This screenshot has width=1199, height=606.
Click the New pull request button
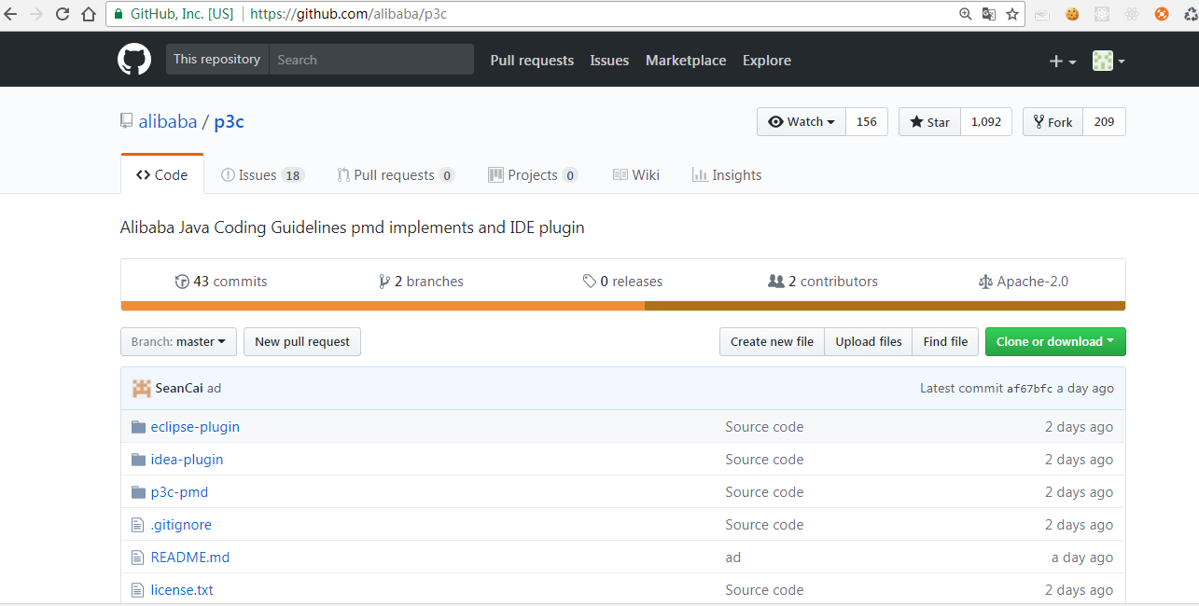pyautogui.click(x=302, y=342)
